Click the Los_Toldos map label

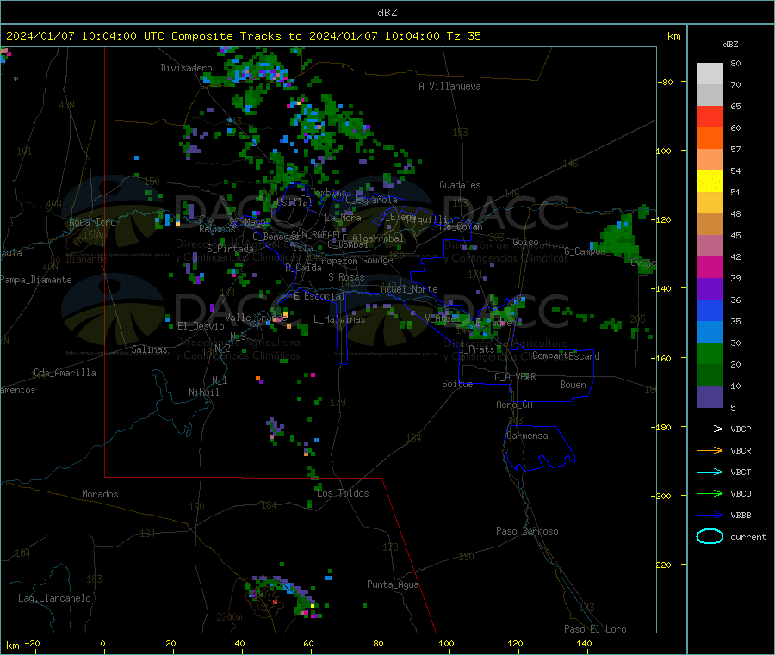pyautogui.click(x=343, y=493)
